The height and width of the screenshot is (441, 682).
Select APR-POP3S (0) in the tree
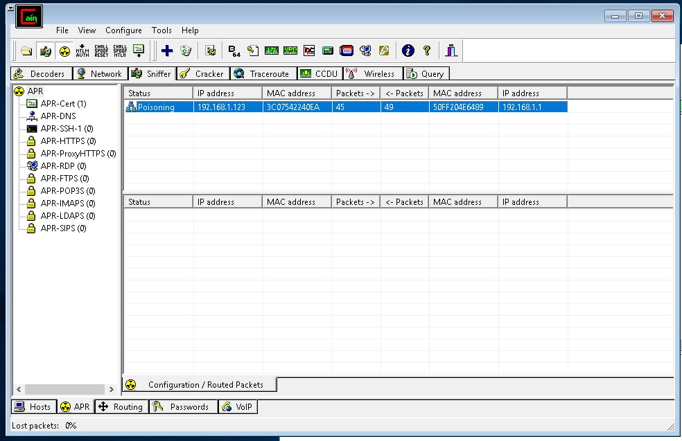[68, 191]
